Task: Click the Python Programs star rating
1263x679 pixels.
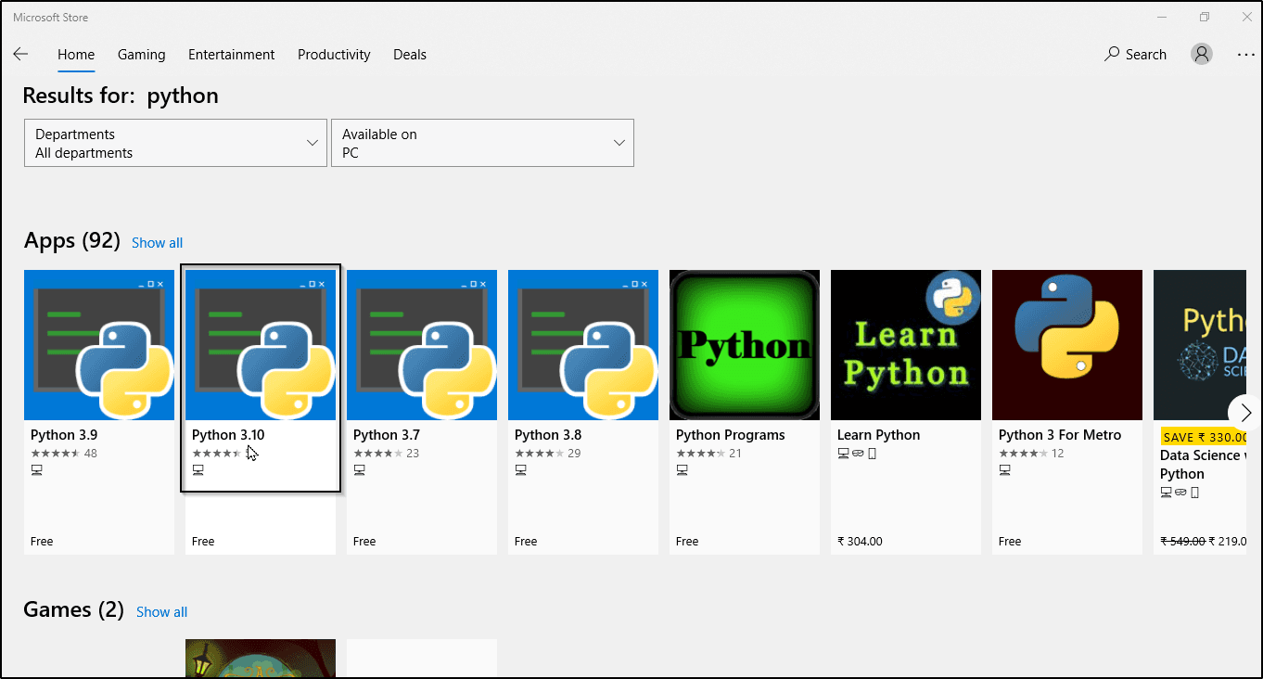Action: point(701,454)
